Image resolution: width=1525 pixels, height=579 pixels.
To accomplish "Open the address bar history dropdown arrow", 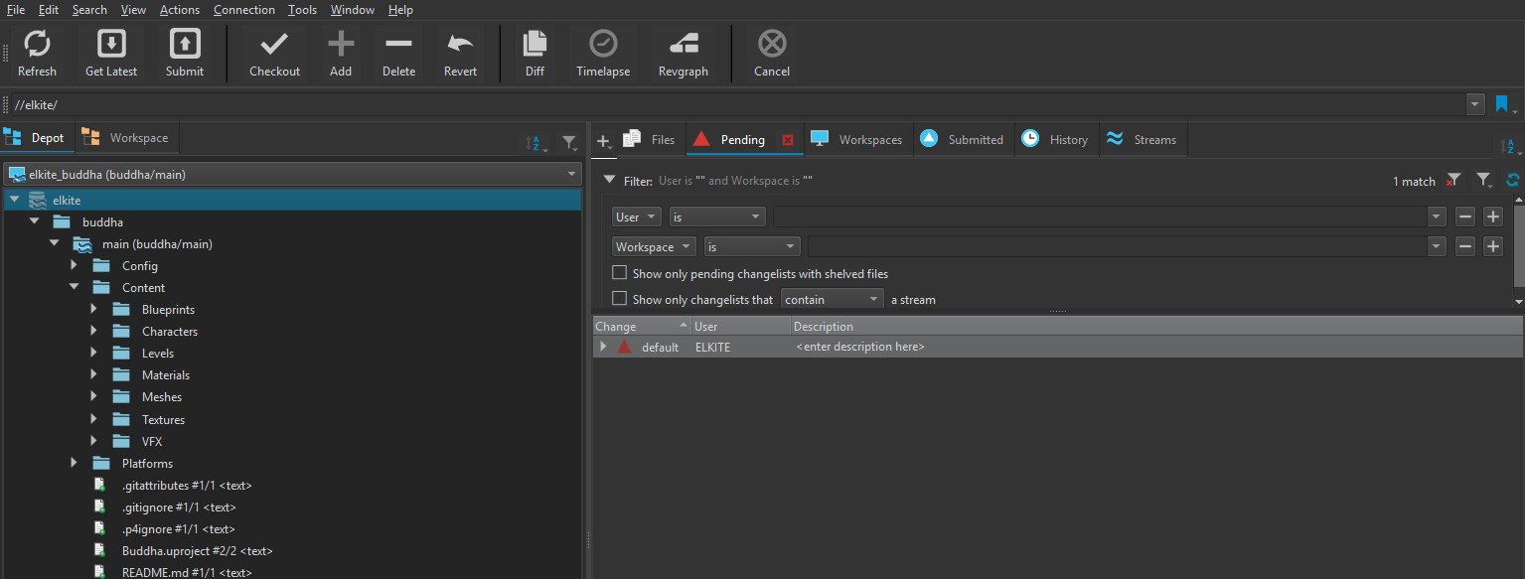I will (x=1475, y=104).
